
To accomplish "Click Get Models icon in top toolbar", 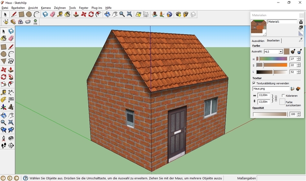I will 178,14.
